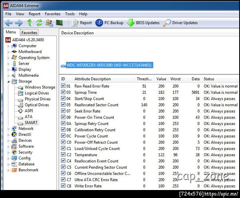
Task: Select the Display tree icon
Action: coord(14,69)
